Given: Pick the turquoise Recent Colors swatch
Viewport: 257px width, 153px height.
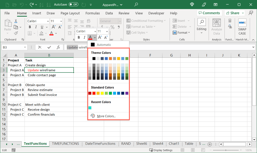Looking at the screenshot, I should [90, 108].
